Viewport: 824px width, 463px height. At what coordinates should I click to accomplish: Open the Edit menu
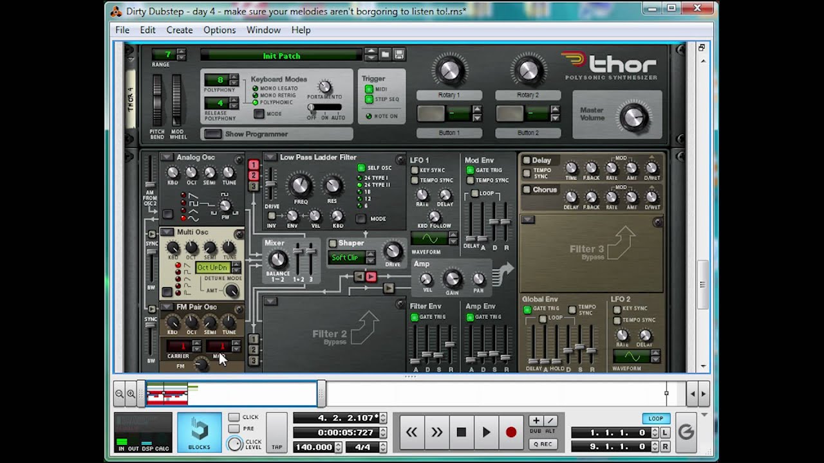(148, 30)
